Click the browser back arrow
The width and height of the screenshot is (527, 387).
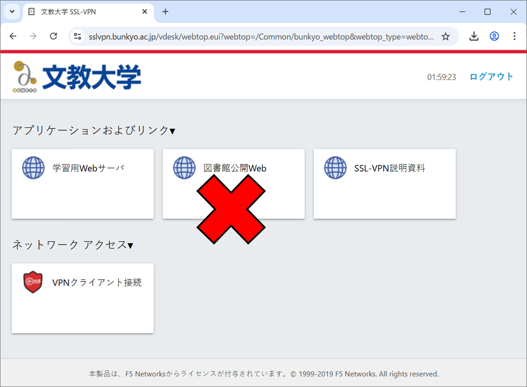click(x=13, y=36)
